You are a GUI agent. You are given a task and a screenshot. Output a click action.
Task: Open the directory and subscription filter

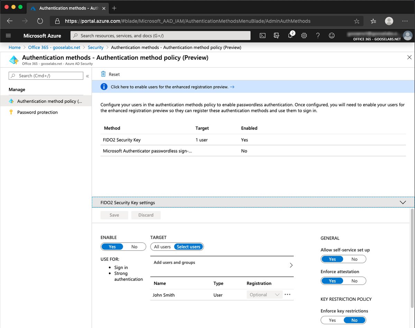(x=276, y=35)
